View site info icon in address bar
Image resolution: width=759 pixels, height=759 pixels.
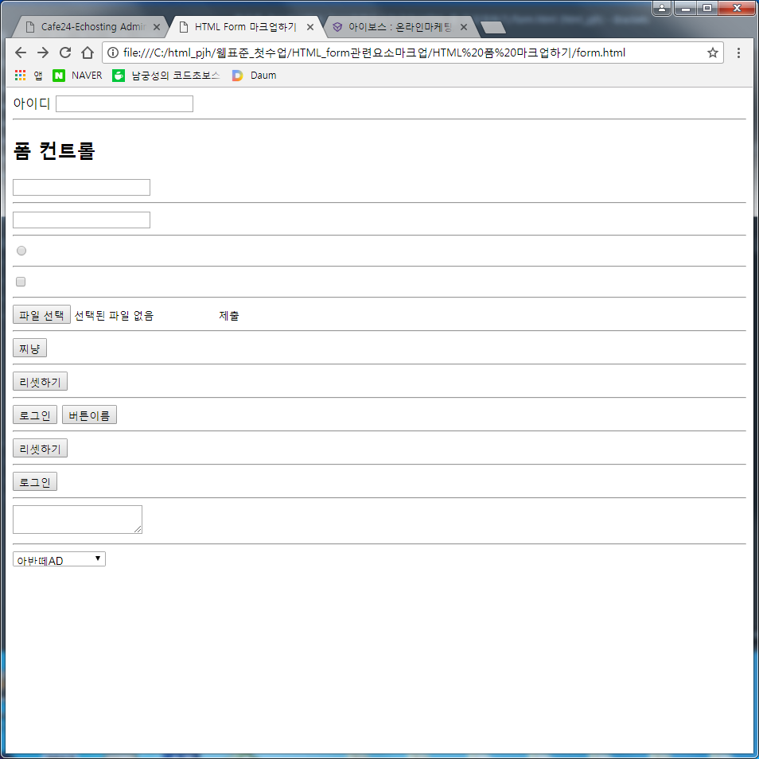113,53
